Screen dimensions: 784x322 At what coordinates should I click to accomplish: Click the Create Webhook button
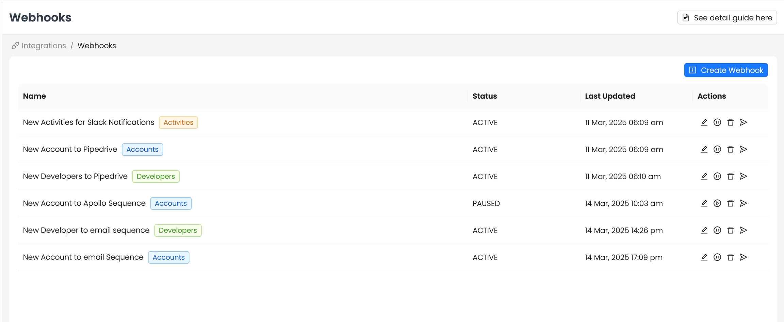(x=726, y=70)
